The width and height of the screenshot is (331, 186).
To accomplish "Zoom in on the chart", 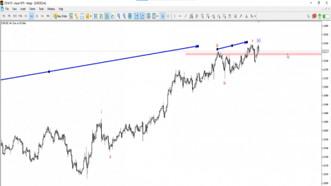I will coord(119,16).
